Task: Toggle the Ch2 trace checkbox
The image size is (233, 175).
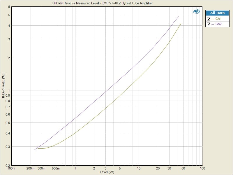Action: [209, 24]
